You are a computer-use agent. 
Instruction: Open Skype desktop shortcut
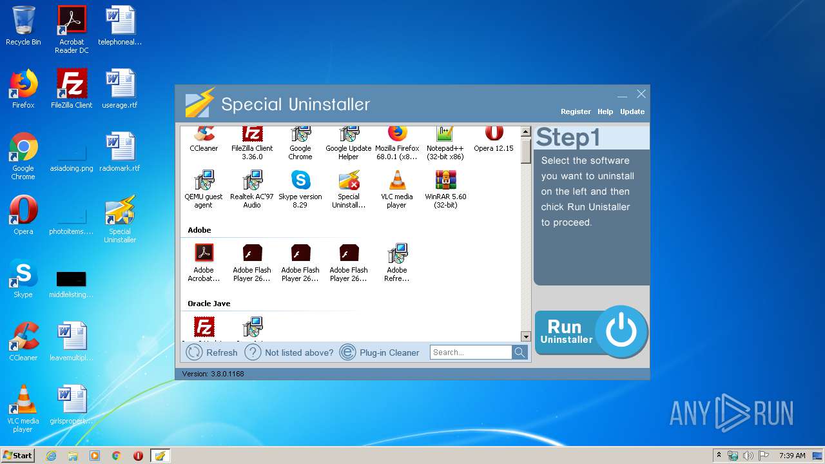23,278
